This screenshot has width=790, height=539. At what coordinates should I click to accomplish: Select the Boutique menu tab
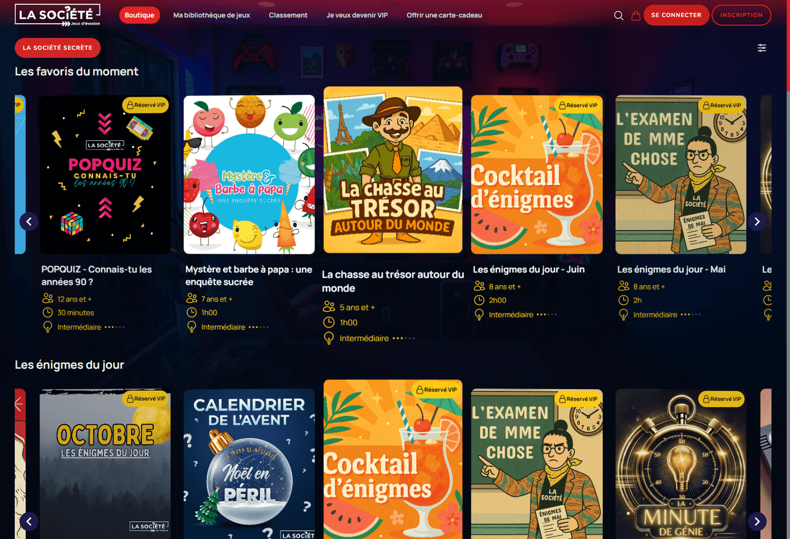click(140, 15)
